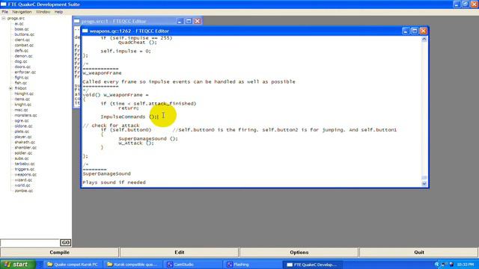Select knight.qc in the tree
The image size is (479, 269).
[23, 105]
